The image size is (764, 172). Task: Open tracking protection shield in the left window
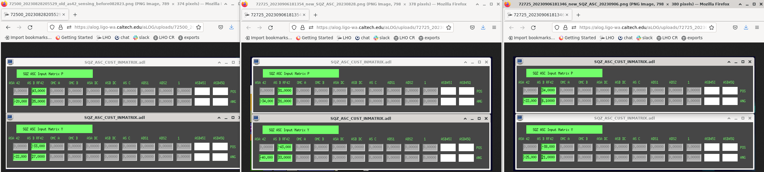[x=52, y=27]
